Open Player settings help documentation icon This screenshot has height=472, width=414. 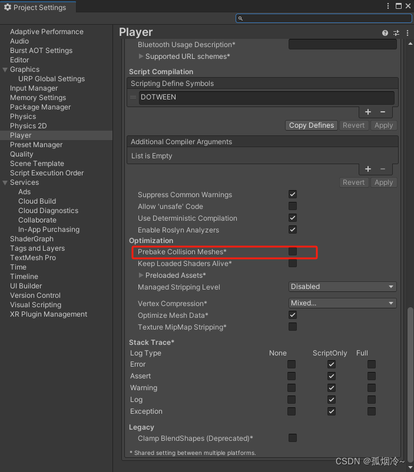(x=385, y=32)
